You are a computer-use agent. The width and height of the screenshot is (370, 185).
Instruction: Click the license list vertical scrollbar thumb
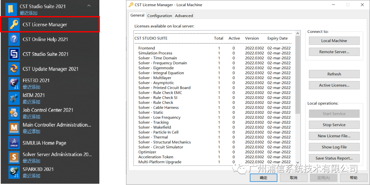[x=298, y=75]
